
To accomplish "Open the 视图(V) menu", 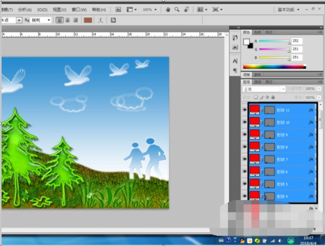I will (x=60, y=10).
